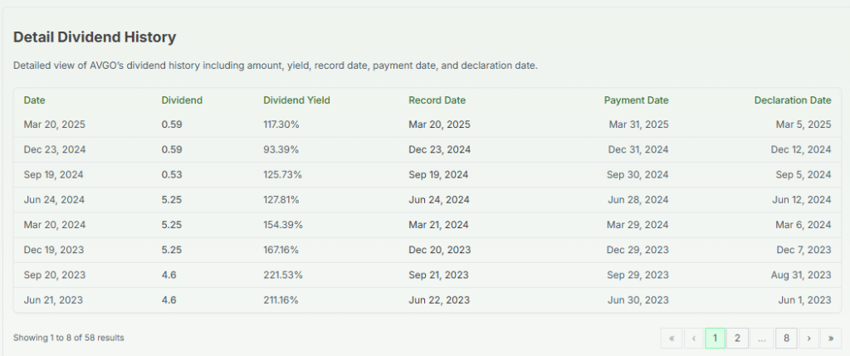
Task: Select page 1 in pagination
Action: pos(715,338)
